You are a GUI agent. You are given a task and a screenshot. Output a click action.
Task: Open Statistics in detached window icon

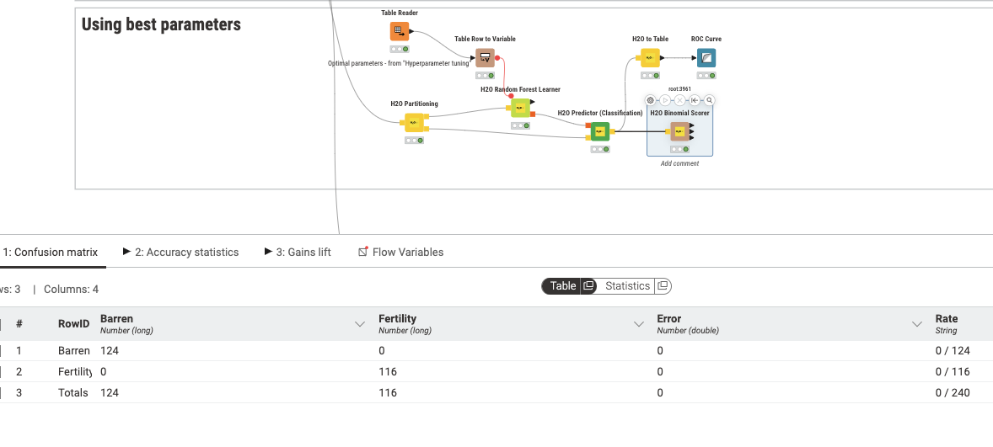(663, 285)
